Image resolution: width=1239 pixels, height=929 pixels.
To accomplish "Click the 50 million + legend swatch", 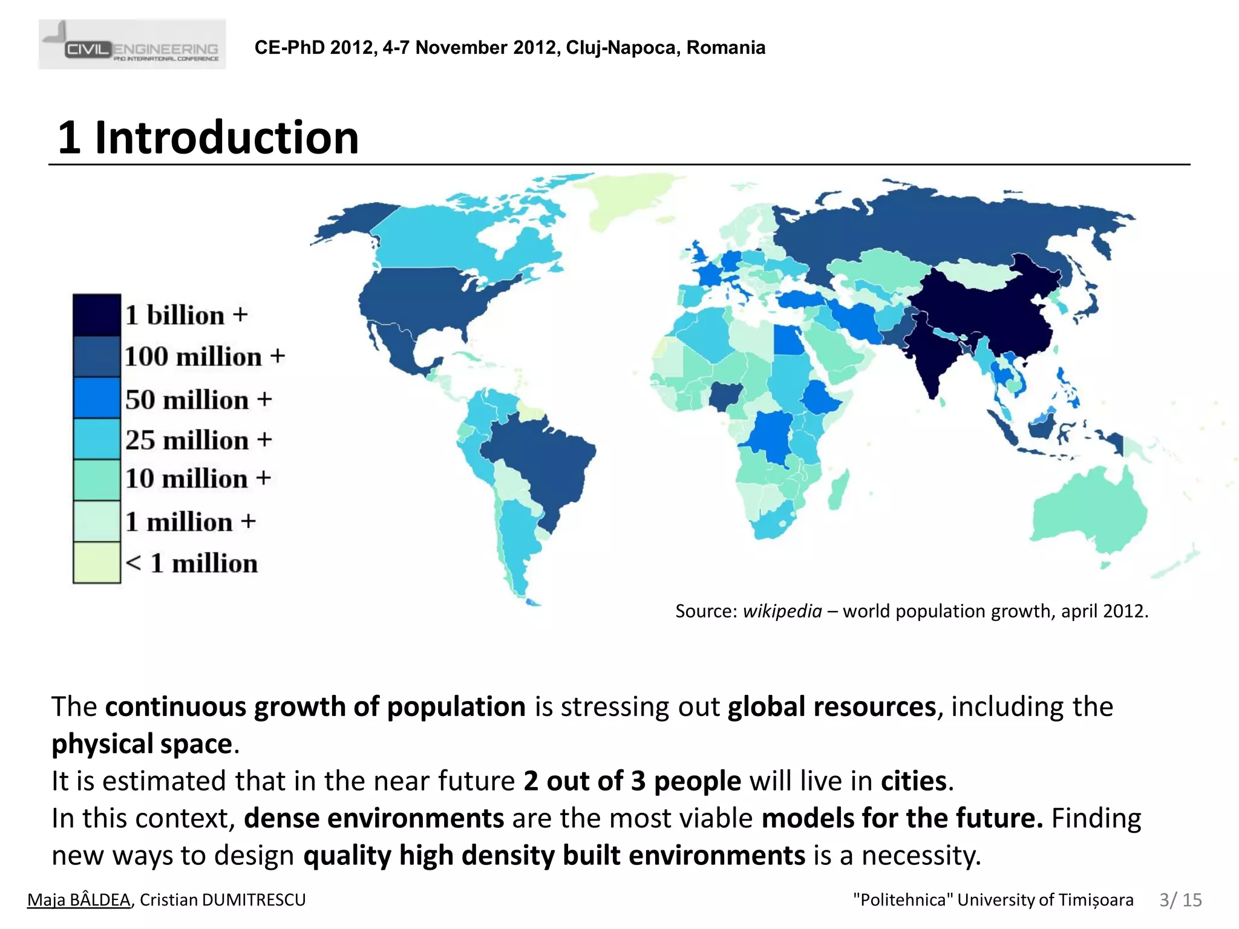I will point(97,398).
